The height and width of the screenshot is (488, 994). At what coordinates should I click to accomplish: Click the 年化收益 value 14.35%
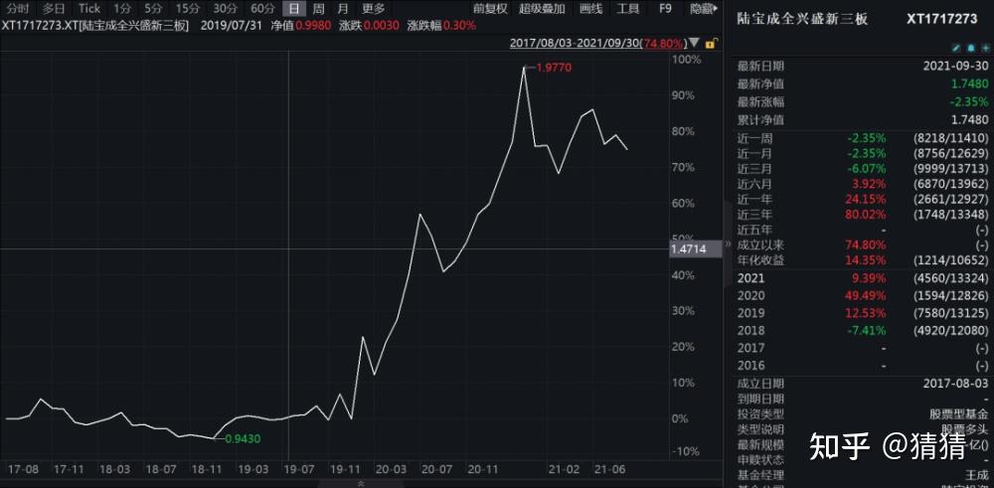pos(866,259)
